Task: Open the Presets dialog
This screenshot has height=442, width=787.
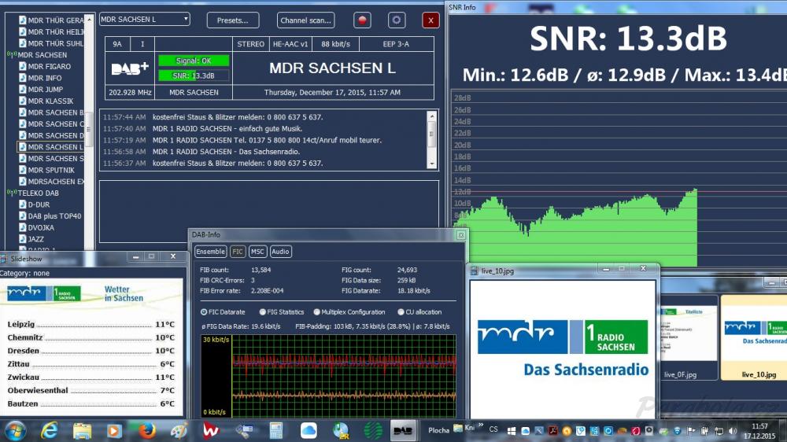Action: (x=233, y=20)
